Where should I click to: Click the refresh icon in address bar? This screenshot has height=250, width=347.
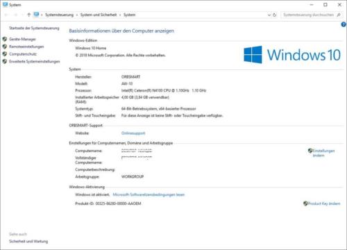(275, 15)
